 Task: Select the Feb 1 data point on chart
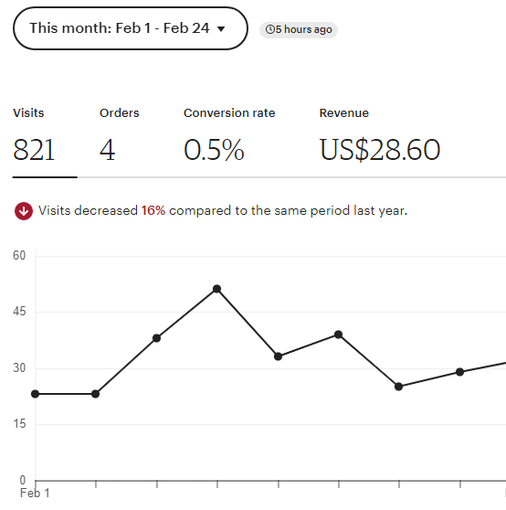coord(35,394)
